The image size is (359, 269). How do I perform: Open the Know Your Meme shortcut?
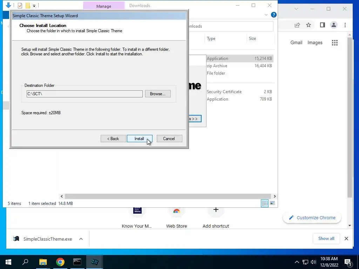coord(137,217)
